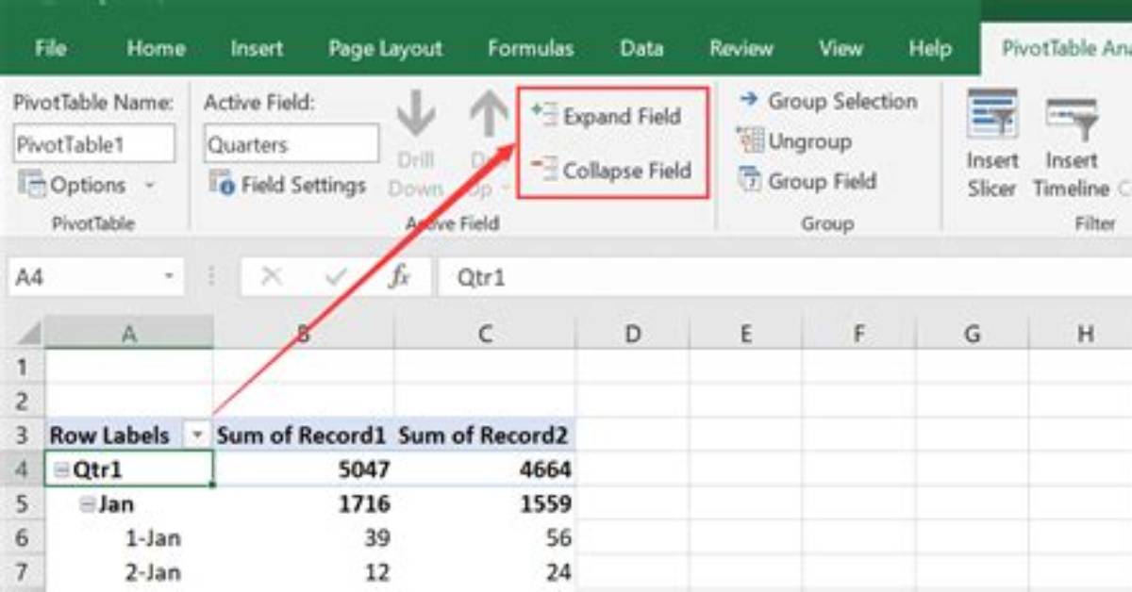Click the Ungroup command

pos(794,141)
